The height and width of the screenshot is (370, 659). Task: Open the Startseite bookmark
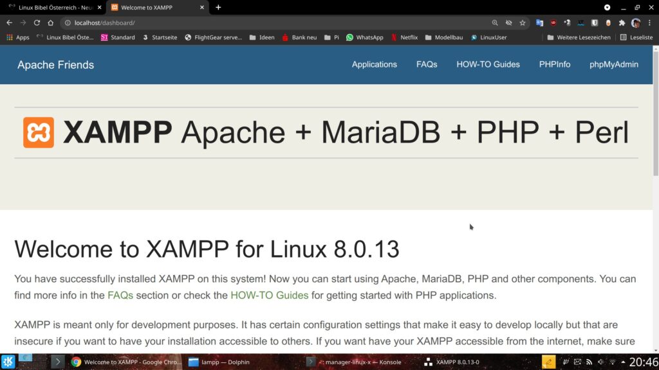(160, 37)
